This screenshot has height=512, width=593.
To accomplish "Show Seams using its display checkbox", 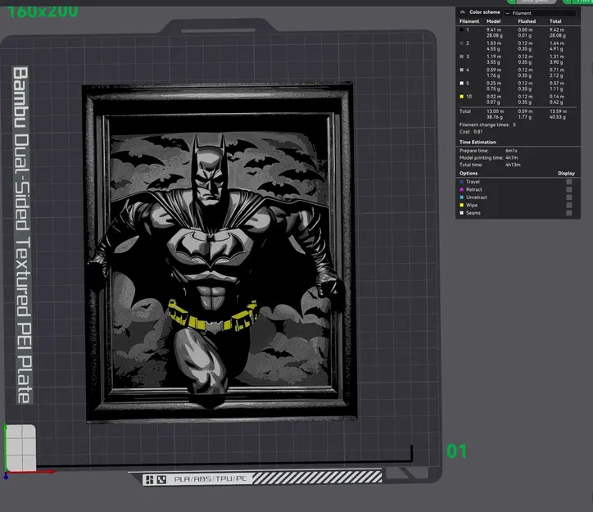I will point(568,213).
